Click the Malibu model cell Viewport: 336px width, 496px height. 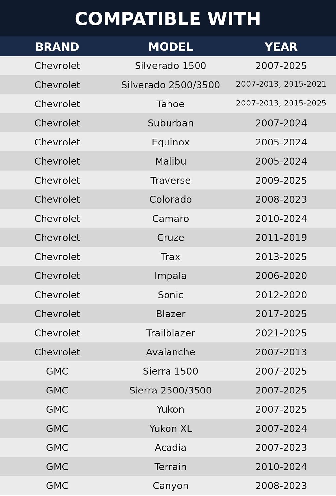pyautogui.click(x=170, y=161)
